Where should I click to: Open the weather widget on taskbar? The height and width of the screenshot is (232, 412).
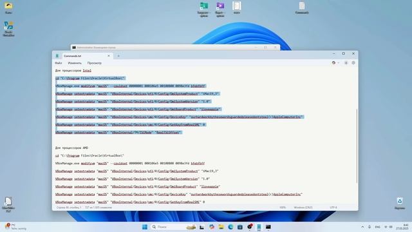(x=15, y=227)
